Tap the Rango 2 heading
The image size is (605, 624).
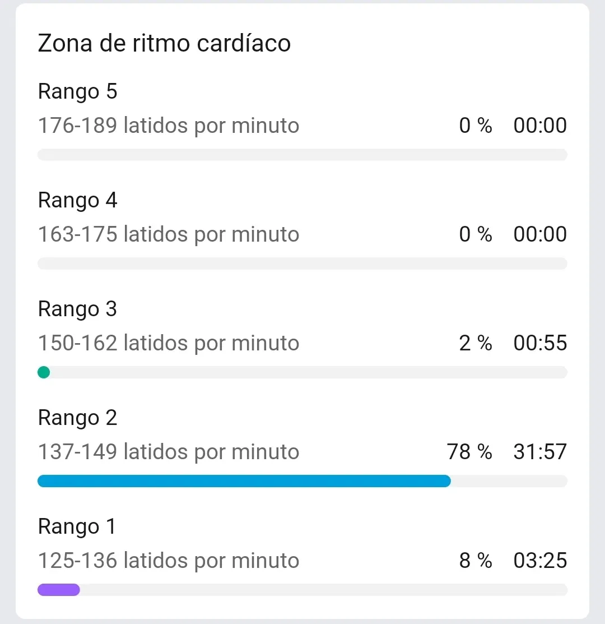click(x=77, y=418)
